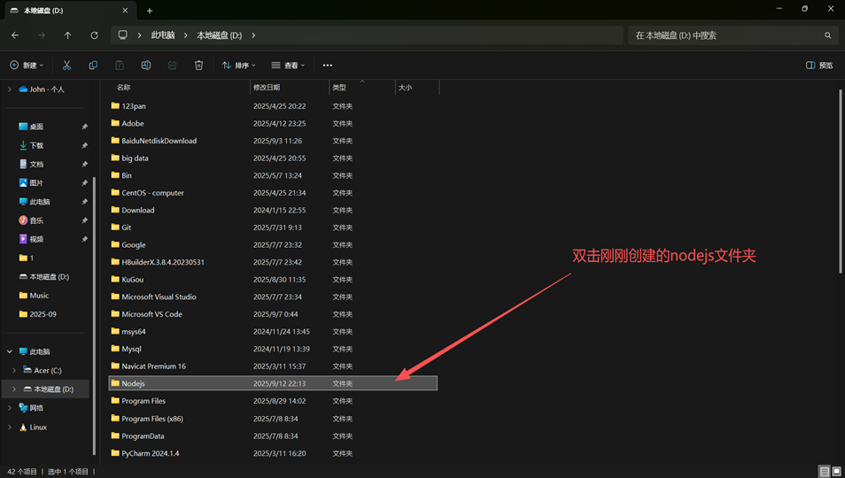The width and height of the screenshot is (845, 478).
Task: Open the three-dots more options menu
Action: point(328,66)
